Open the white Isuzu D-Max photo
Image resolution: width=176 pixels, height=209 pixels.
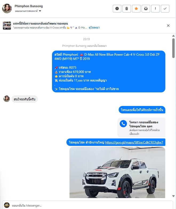pos(117,172)
